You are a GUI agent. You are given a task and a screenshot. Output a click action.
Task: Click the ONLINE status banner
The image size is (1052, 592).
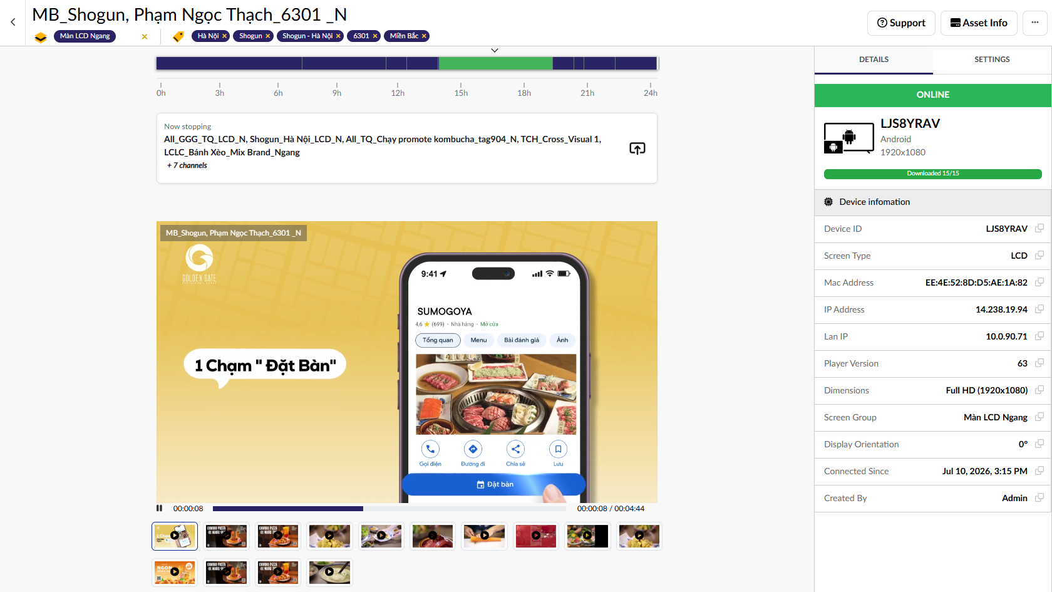pyautogui.click(x=933, y=95)
